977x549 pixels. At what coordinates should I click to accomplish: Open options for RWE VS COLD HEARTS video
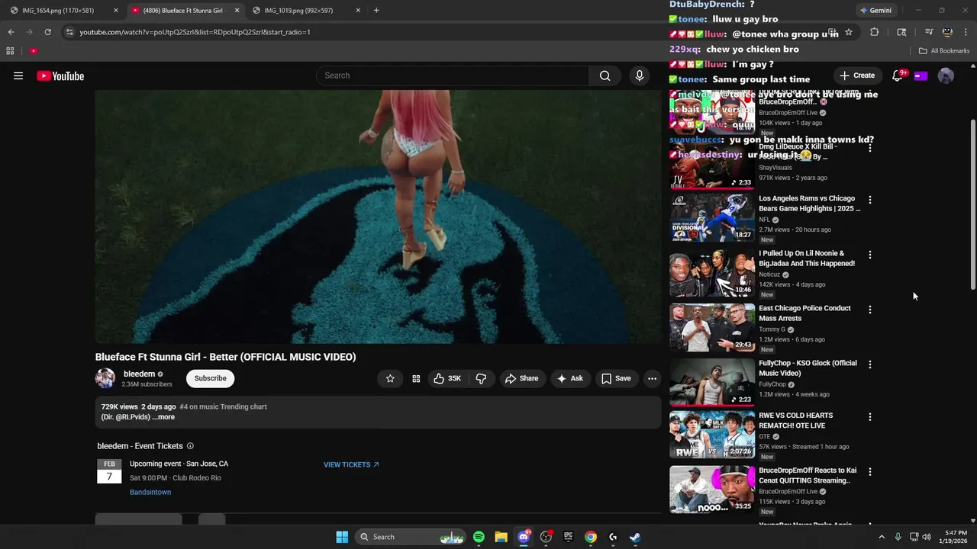click(x=869, y=417)
